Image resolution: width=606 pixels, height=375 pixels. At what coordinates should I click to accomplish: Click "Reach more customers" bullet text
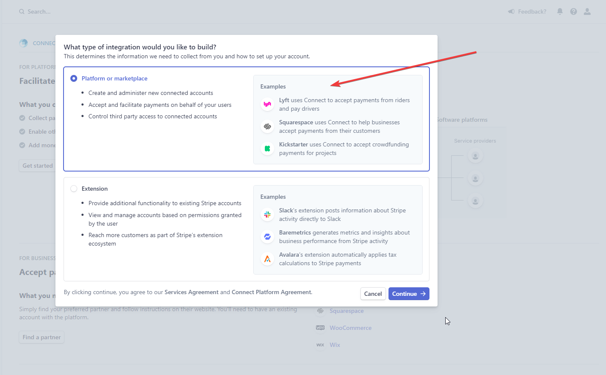(155, 239)
